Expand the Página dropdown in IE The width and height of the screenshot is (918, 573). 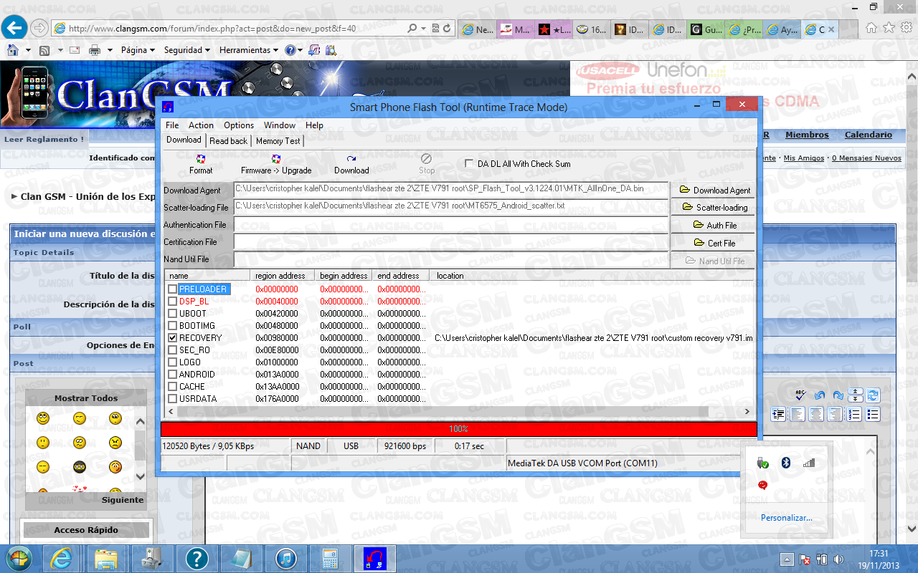click(138, 50)
